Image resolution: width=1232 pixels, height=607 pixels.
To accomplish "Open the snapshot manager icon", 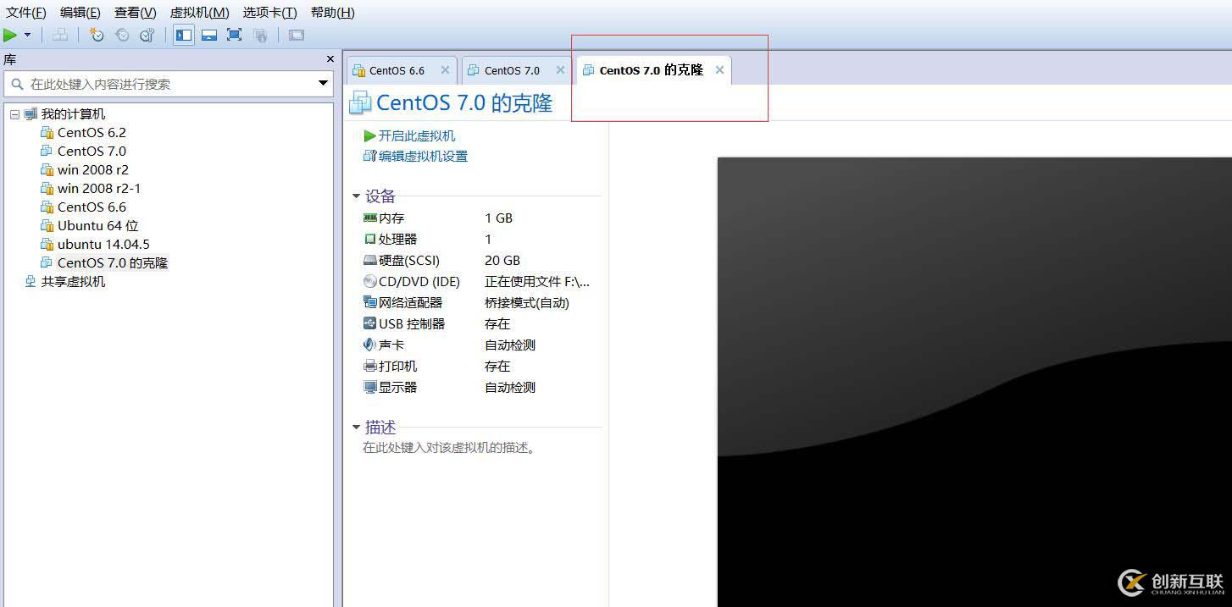I will pyautogui.click(x=147, y=35).
